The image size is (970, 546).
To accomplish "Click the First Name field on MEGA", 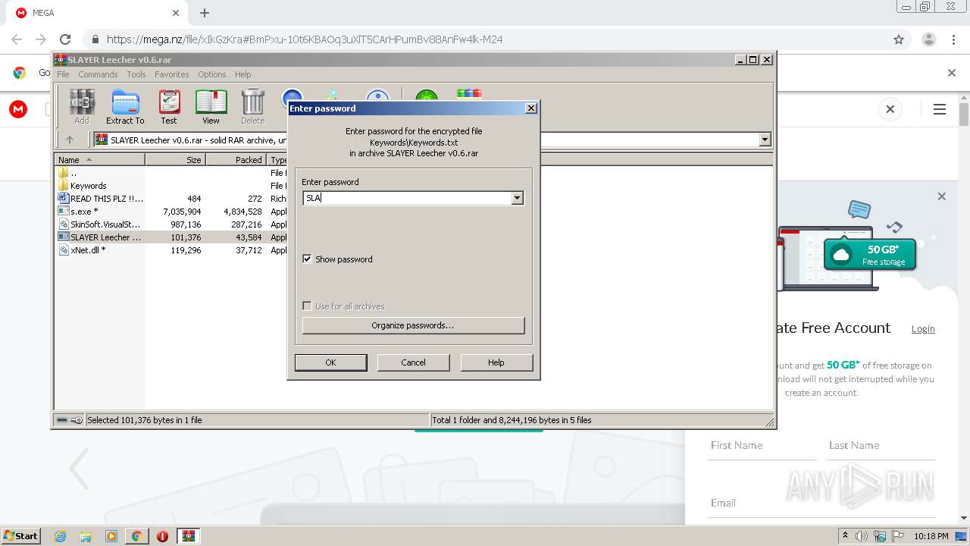I will click(x=762, y=446).
